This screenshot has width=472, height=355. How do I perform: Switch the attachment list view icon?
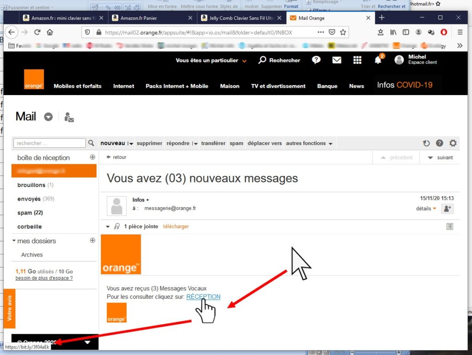click(450, 227)
